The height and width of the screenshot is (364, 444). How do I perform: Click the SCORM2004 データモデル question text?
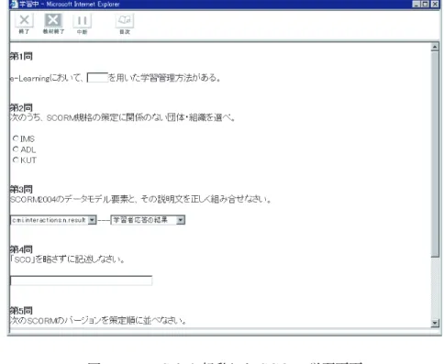[x=140, y=199]
